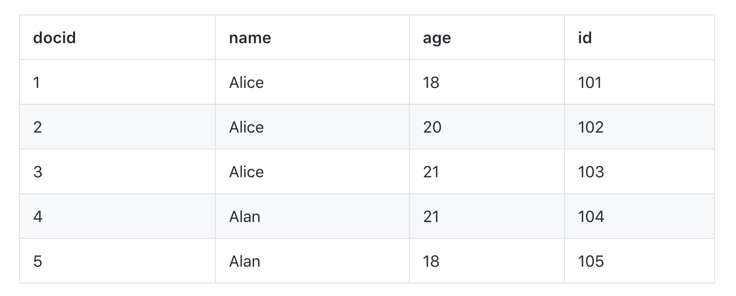Select the id column header
This screenshot has width=736, height=296.
585,38
